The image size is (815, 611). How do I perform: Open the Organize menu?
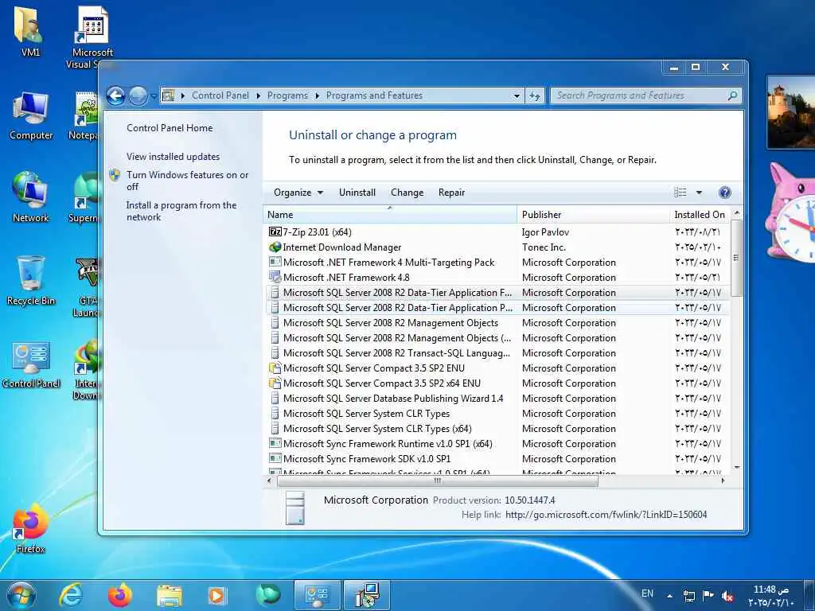point(298,193)
